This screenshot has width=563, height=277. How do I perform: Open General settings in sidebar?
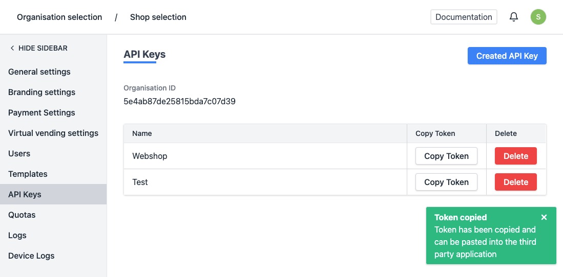39,72
